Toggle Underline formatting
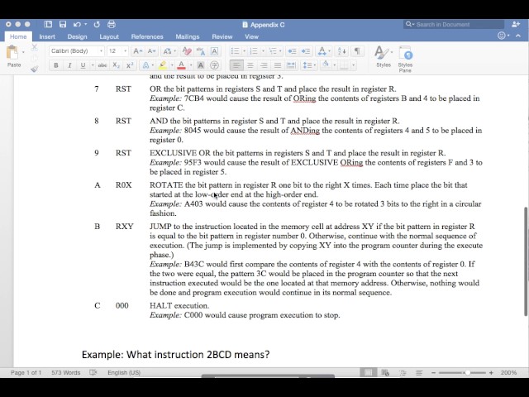 (x=83, y=65)
